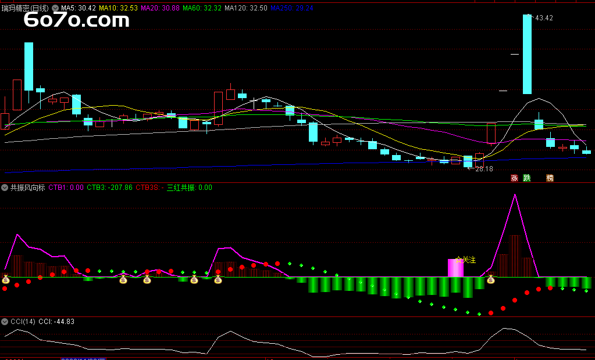This screenshot has width=595, height=360.
Task: Click the green 跌 marker icon
Action: tap(527, 178)
